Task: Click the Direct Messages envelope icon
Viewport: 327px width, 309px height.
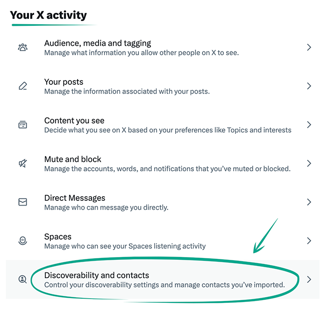Action: (x=22, y=202)
